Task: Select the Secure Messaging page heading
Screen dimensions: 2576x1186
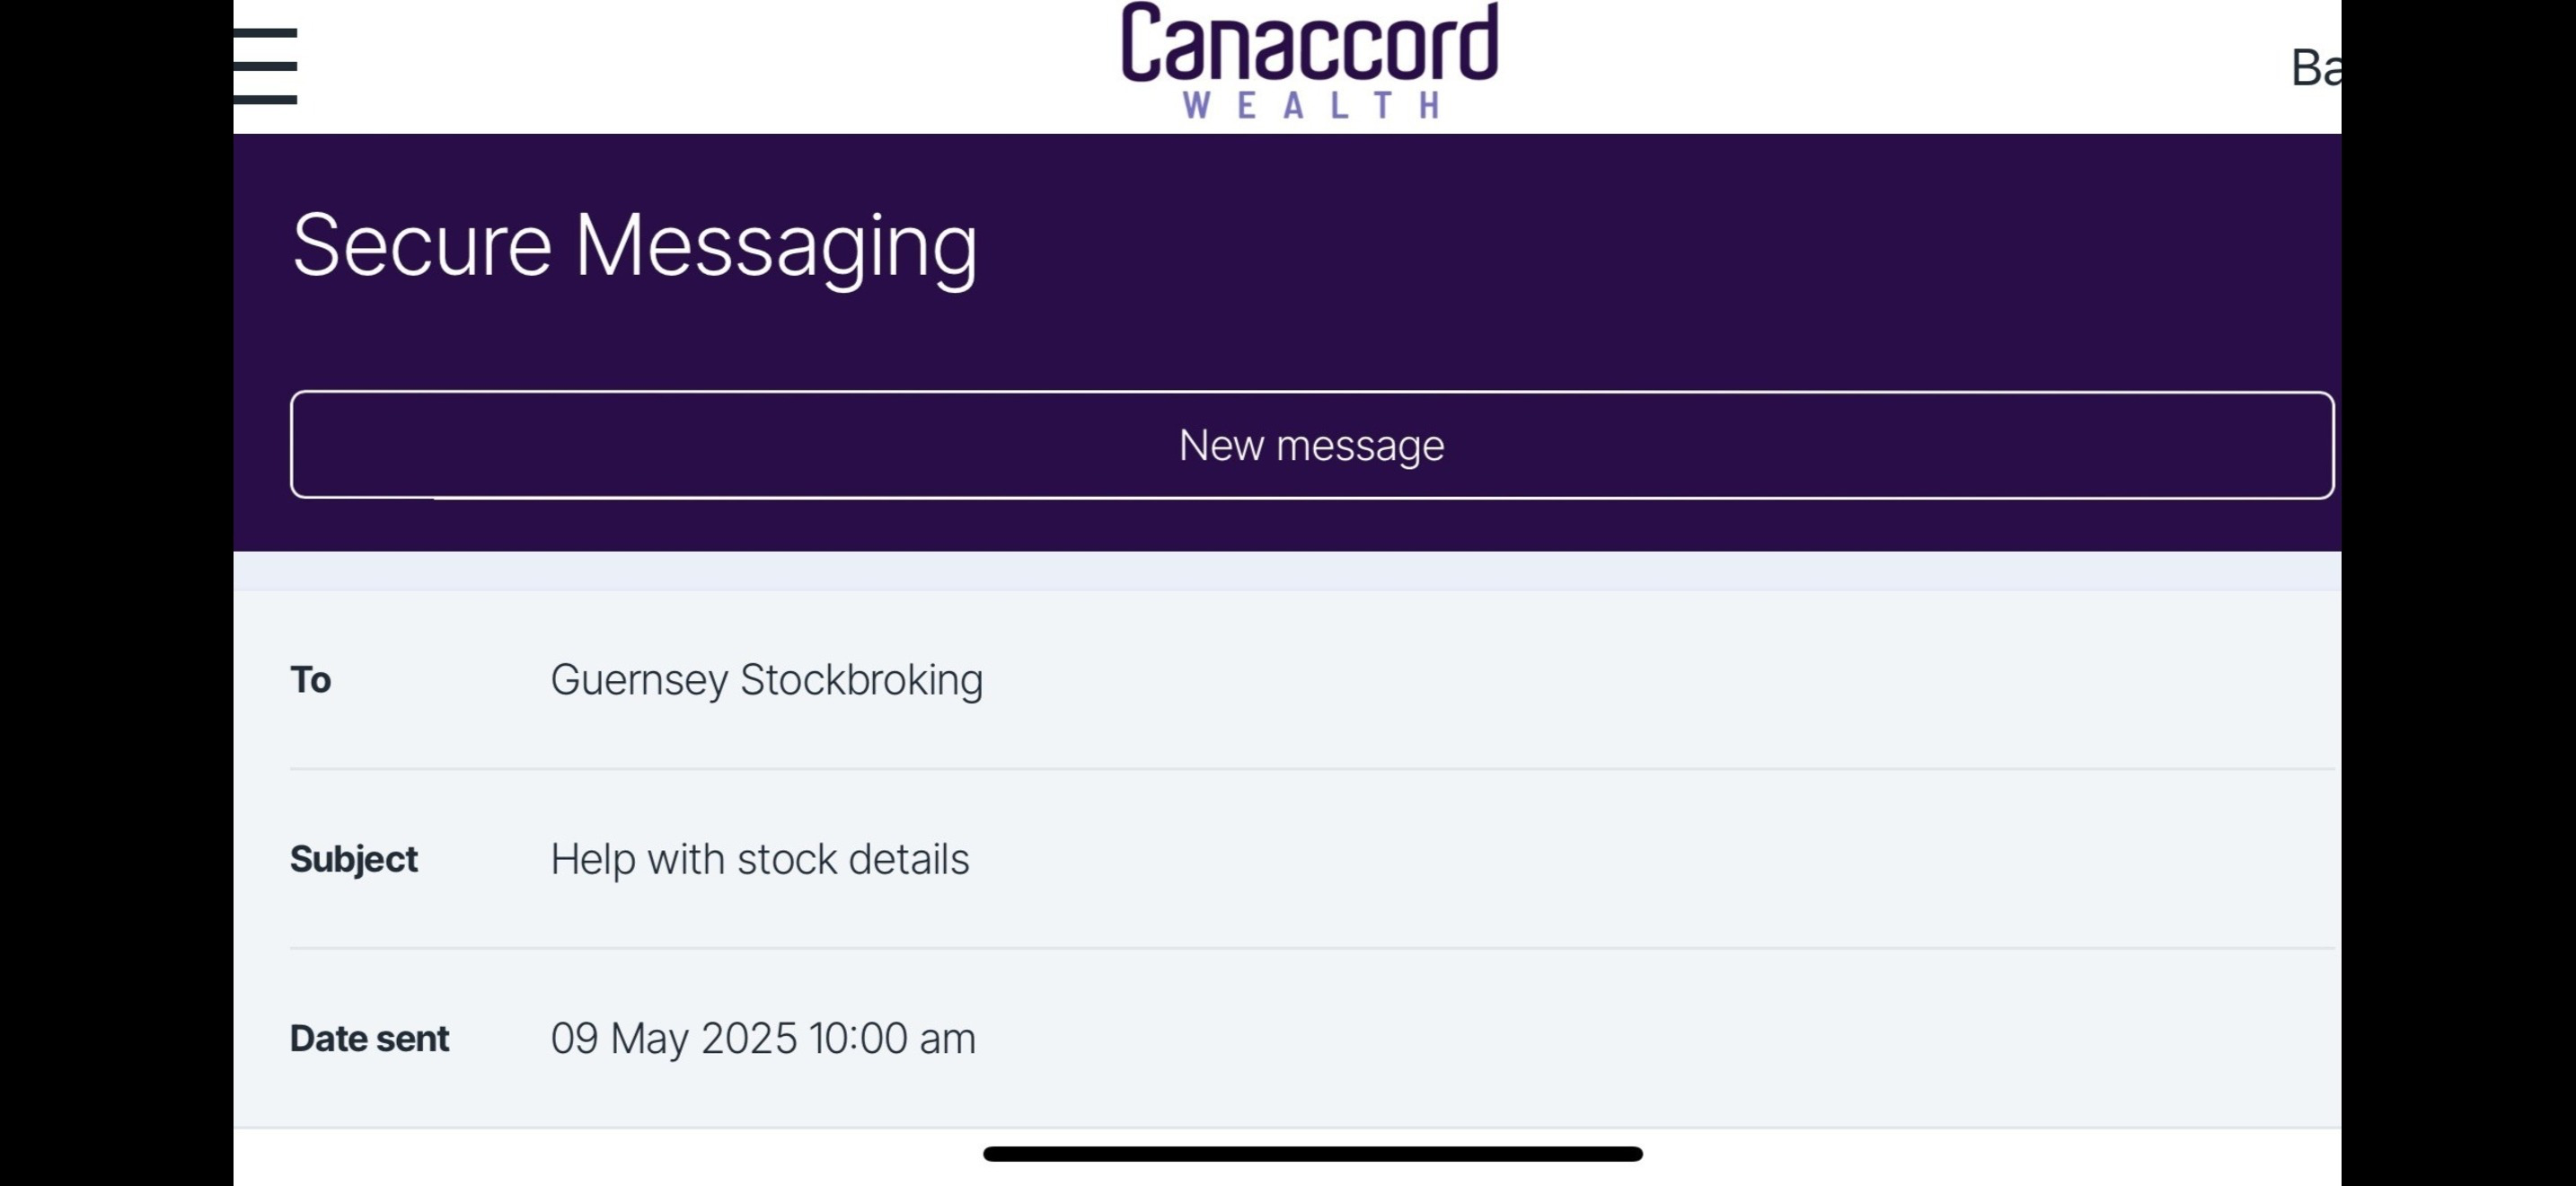Action: click(x=634, y=245)
